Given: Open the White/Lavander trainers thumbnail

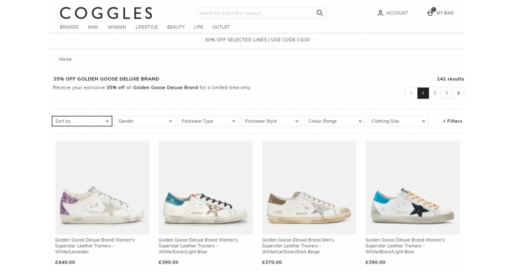Looking at the screenshot, I should click(x=102, y=188).
